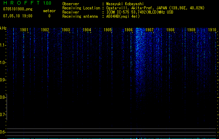Select observer name Masayuki Kobayashi

125,4
